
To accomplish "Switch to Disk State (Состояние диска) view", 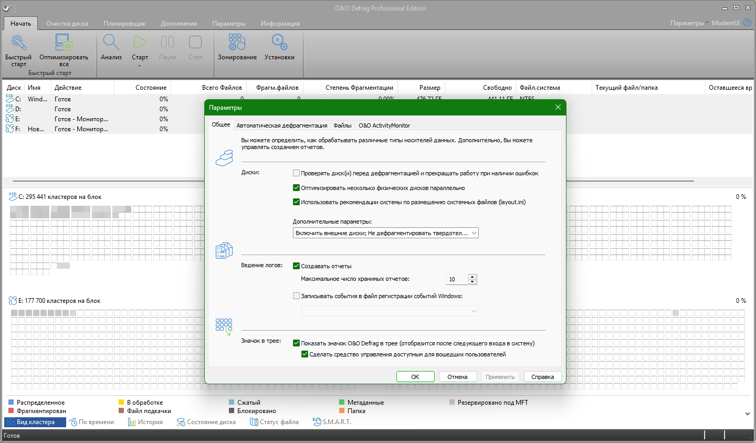I will click(x=206, y=422).
